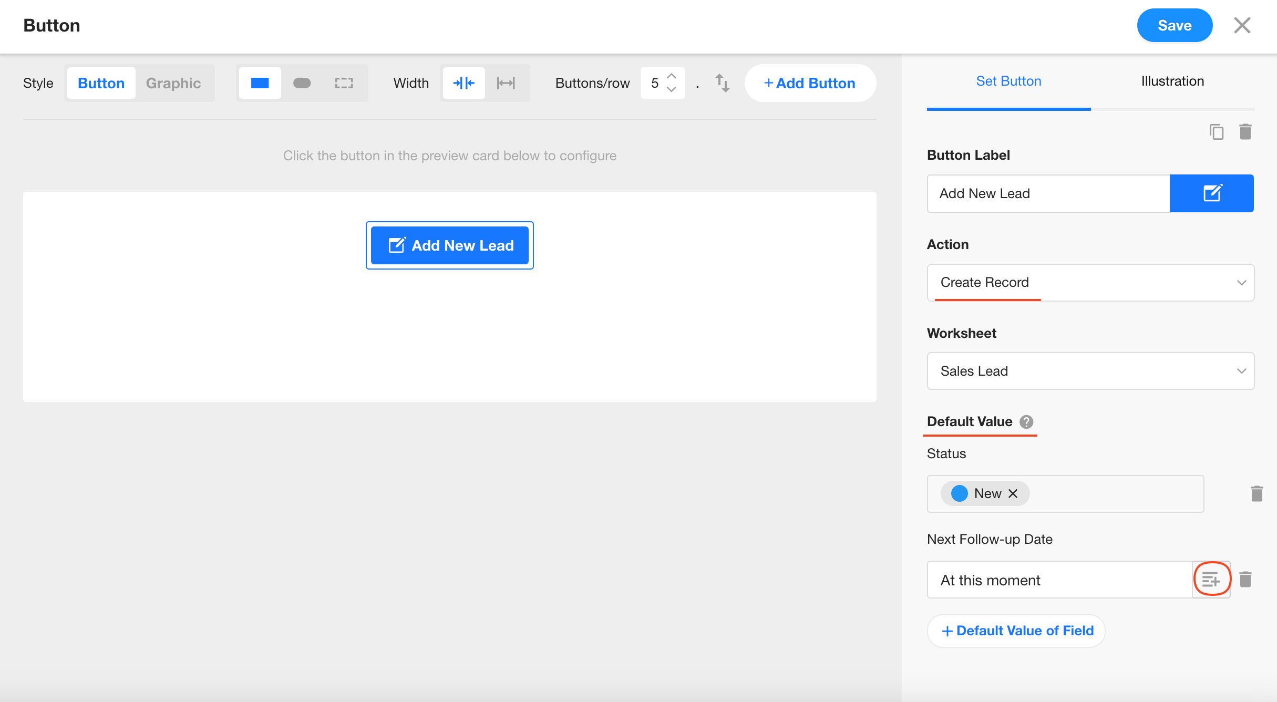Set width to full stretch
The image size is (1277, 702).
[x=506, y=83]
